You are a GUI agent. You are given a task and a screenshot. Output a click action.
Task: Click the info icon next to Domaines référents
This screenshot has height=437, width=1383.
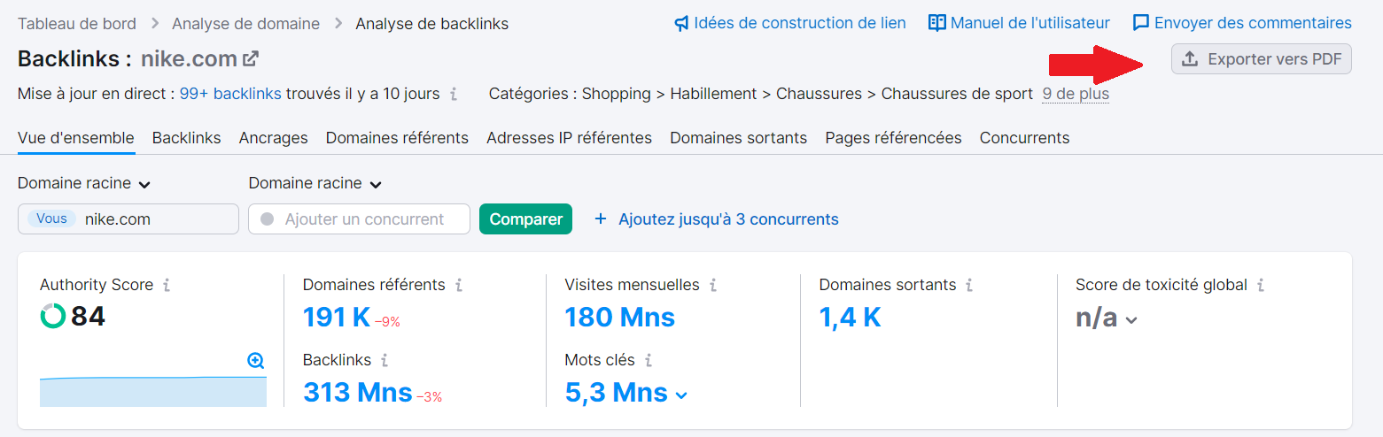pyautogui.click(x=459, y=285)
